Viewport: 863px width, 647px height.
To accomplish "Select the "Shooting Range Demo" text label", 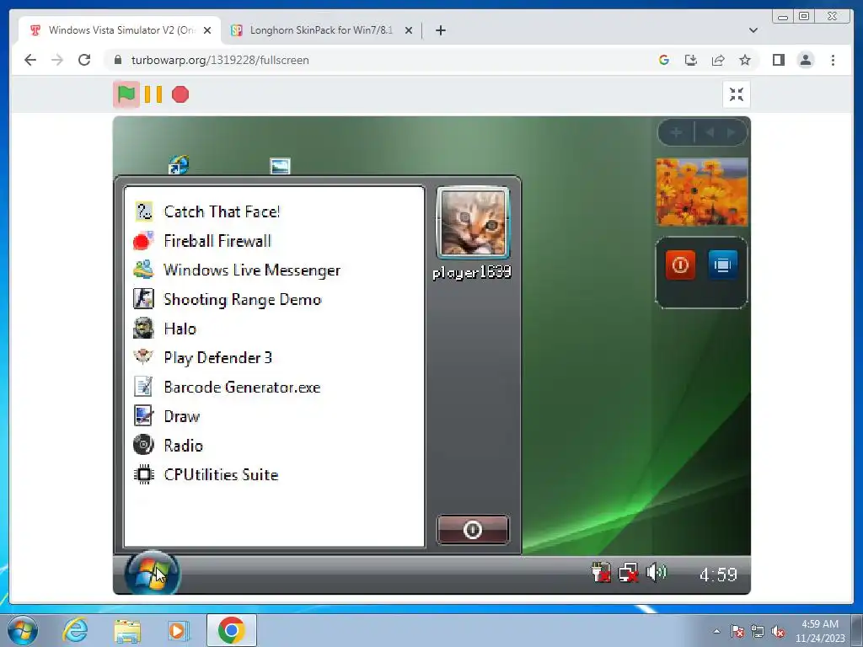I will [x=243, y=299].
